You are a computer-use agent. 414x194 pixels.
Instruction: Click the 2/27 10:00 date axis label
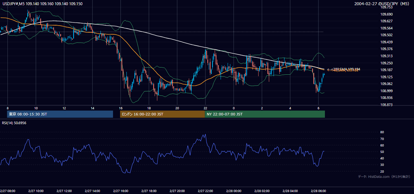click(x=36, y=191)
